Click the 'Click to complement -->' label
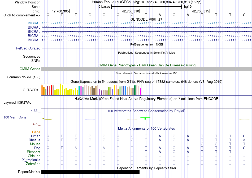The height and width of the screenshot is (178, 252). 22,15
